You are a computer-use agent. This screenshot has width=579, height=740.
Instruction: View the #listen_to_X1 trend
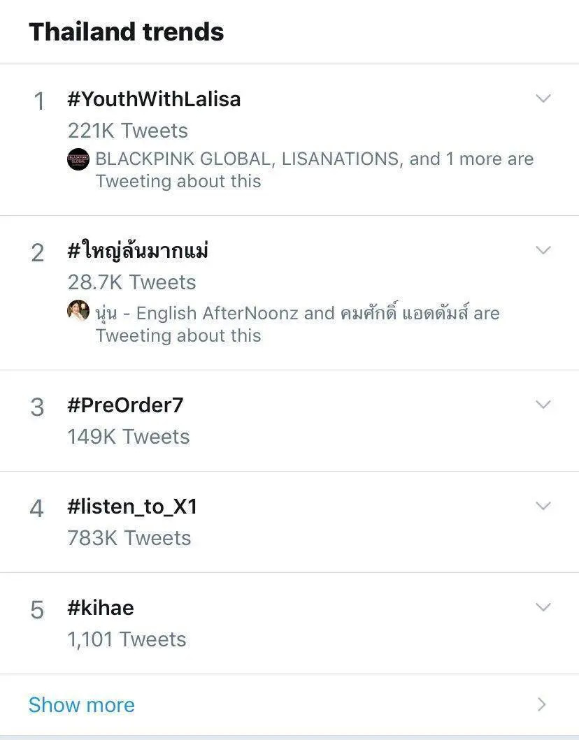pyautogui.click(x=132, y=507)
